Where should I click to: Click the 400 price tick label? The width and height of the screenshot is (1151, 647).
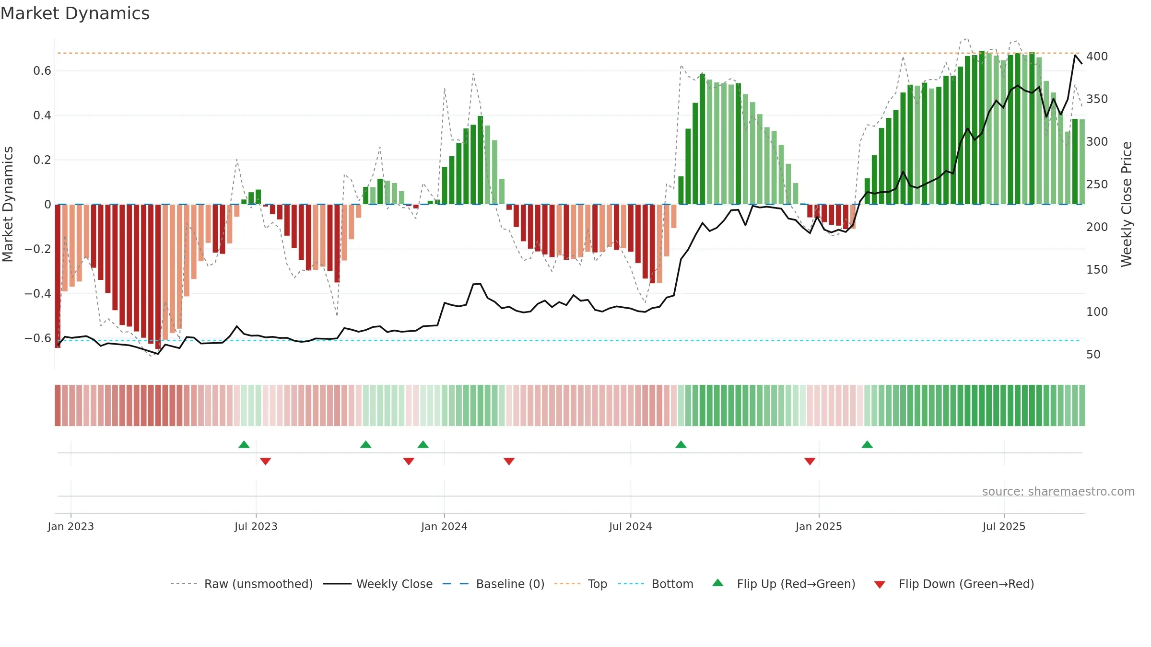click(x=1097, y=57)
